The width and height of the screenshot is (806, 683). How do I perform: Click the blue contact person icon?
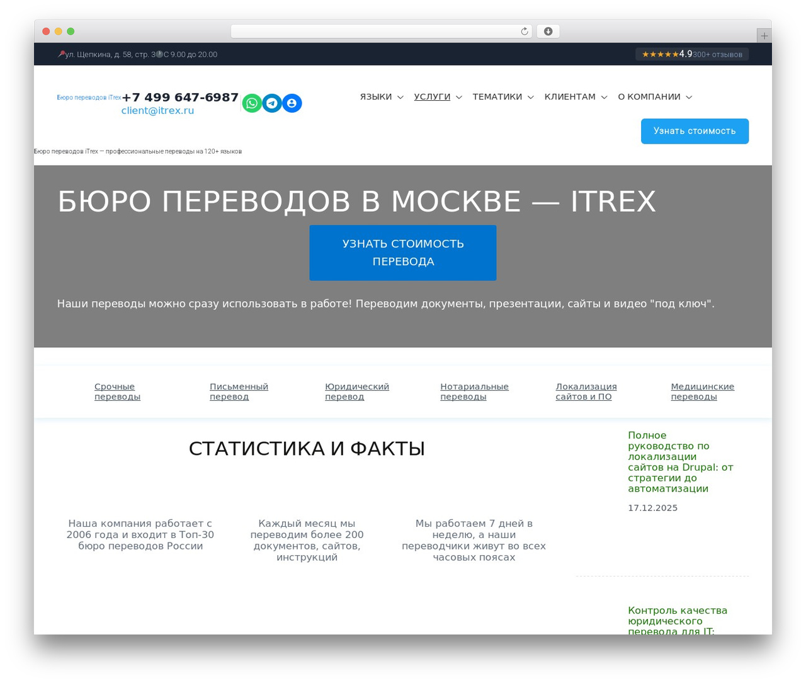(292, 103)
